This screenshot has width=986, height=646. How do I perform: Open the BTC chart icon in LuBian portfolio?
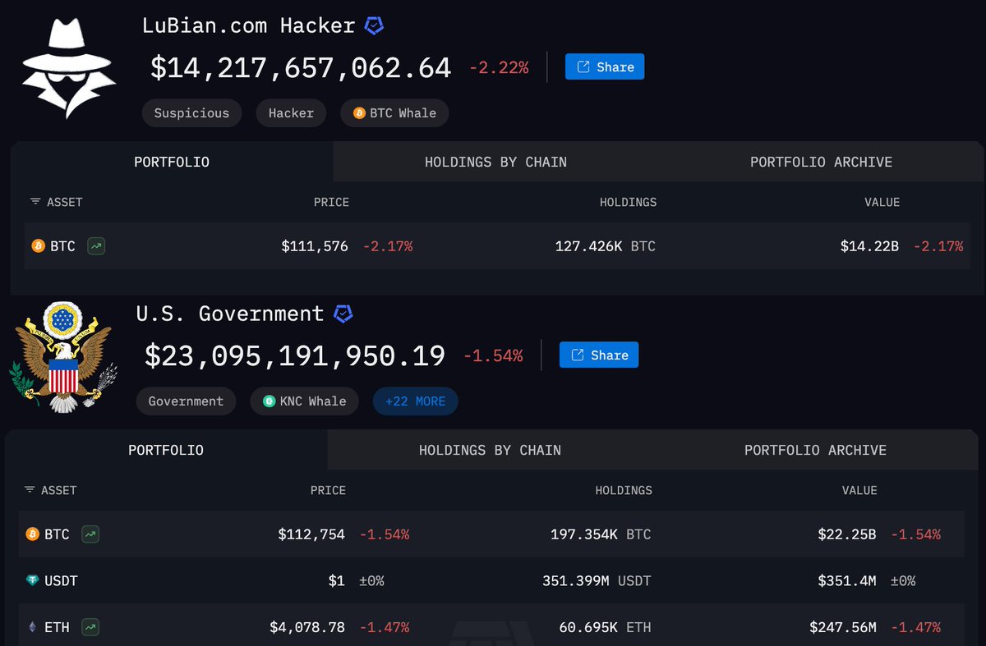[97, 245]
